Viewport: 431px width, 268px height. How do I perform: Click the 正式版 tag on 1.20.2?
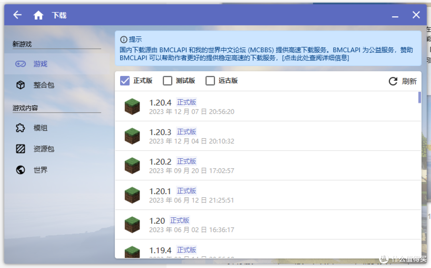(186, 161)
